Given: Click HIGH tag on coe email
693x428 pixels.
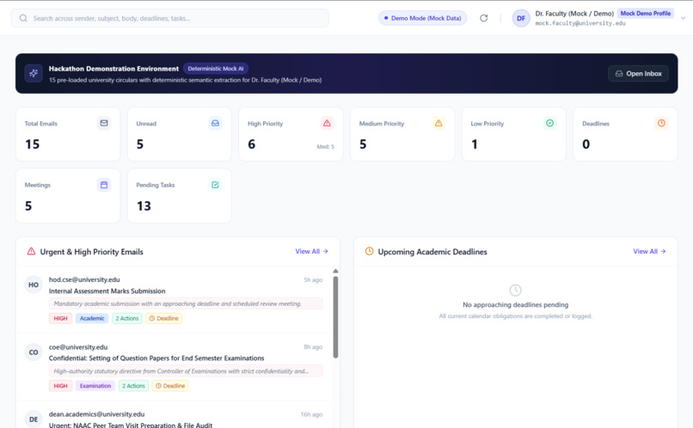Looking at the screenshot, I should tap(60, 386).
